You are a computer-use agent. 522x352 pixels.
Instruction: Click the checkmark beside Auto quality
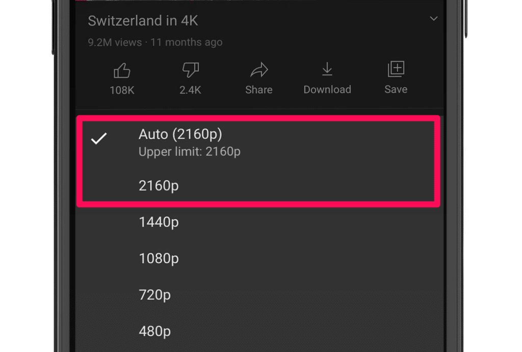(x=99, y=138)
